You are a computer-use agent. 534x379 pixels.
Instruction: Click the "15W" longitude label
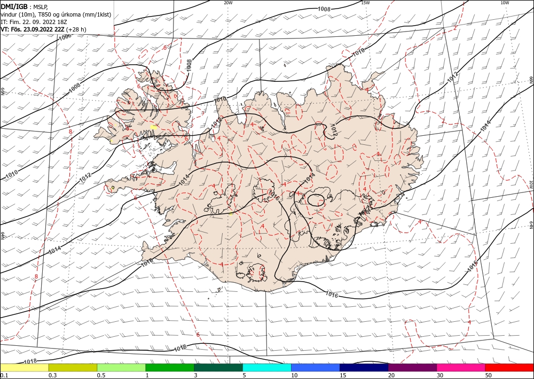[365, 3]
